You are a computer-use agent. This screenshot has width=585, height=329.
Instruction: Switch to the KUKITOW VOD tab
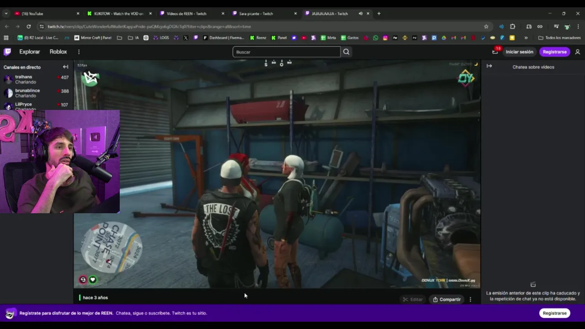pos(119,13)
